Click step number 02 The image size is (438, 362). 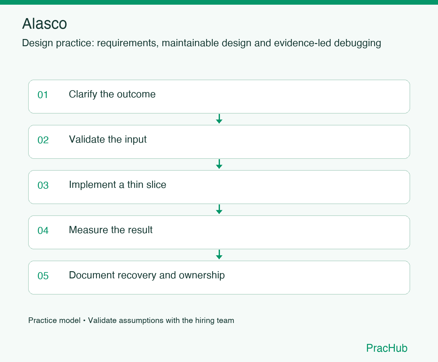(43, 140)
